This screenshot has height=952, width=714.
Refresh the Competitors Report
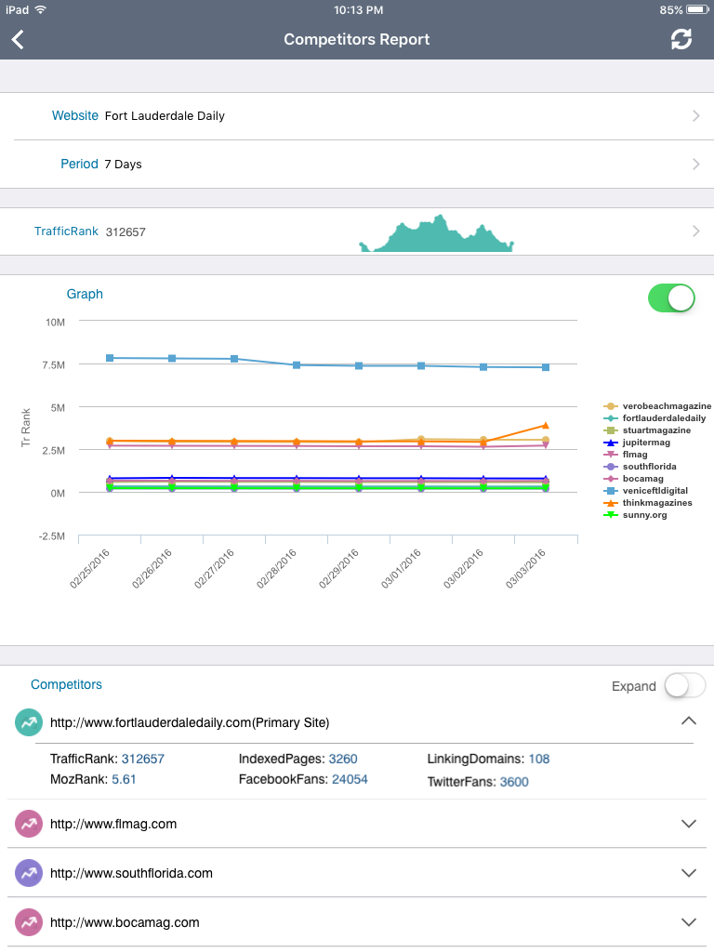[x=681, y=39]
